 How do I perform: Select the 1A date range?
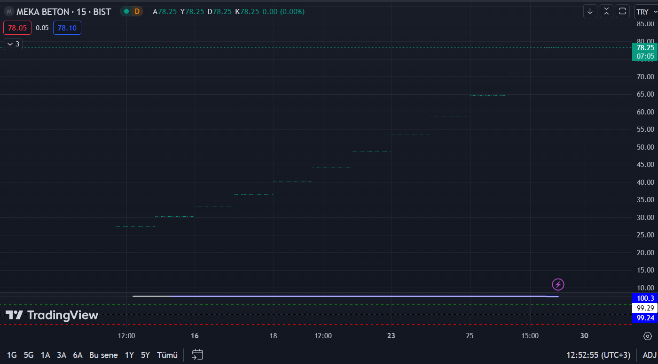[x=45, y=355]
